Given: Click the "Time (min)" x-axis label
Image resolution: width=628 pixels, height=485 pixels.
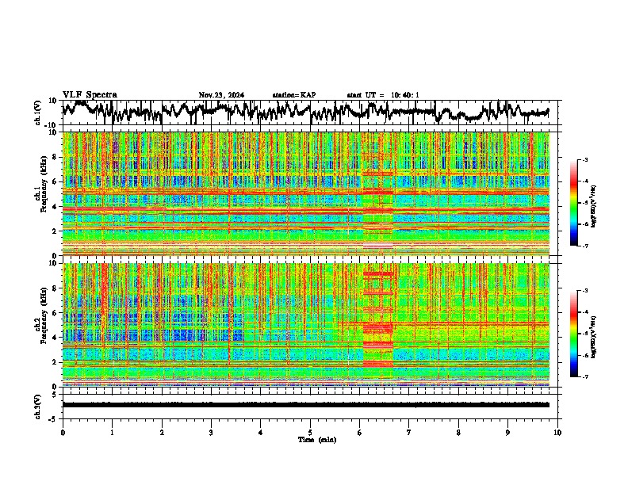Looking at the screenshot, I should coord(317,440).
